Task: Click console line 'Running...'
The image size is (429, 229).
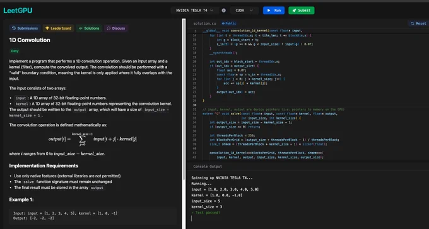Action: pyautogui.click(x=201, y=184)
